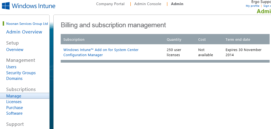Click the Setup section heading
Image resolution: width=271 pixels, height=129 pixels.
tap(12, 43)
